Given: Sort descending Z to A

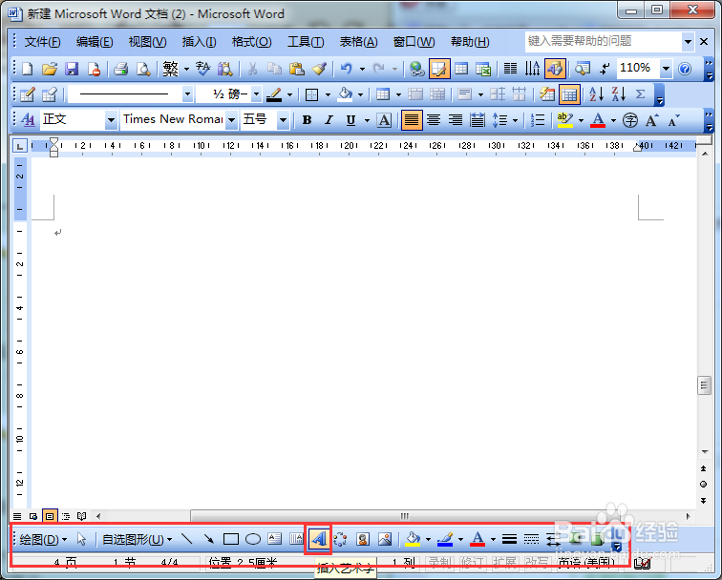Looking at the screenshot, I should tap(619, 94).
